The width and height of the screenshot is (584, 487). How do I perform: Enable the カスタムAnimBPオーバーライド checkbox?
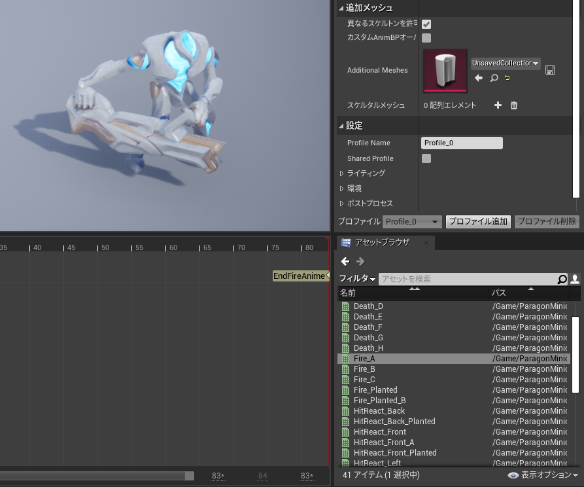click(426, 38)
